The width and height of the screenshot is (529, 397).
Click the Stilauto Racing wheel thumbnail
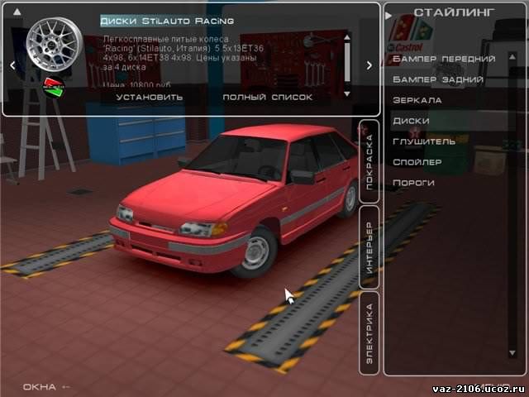(54, 45)
